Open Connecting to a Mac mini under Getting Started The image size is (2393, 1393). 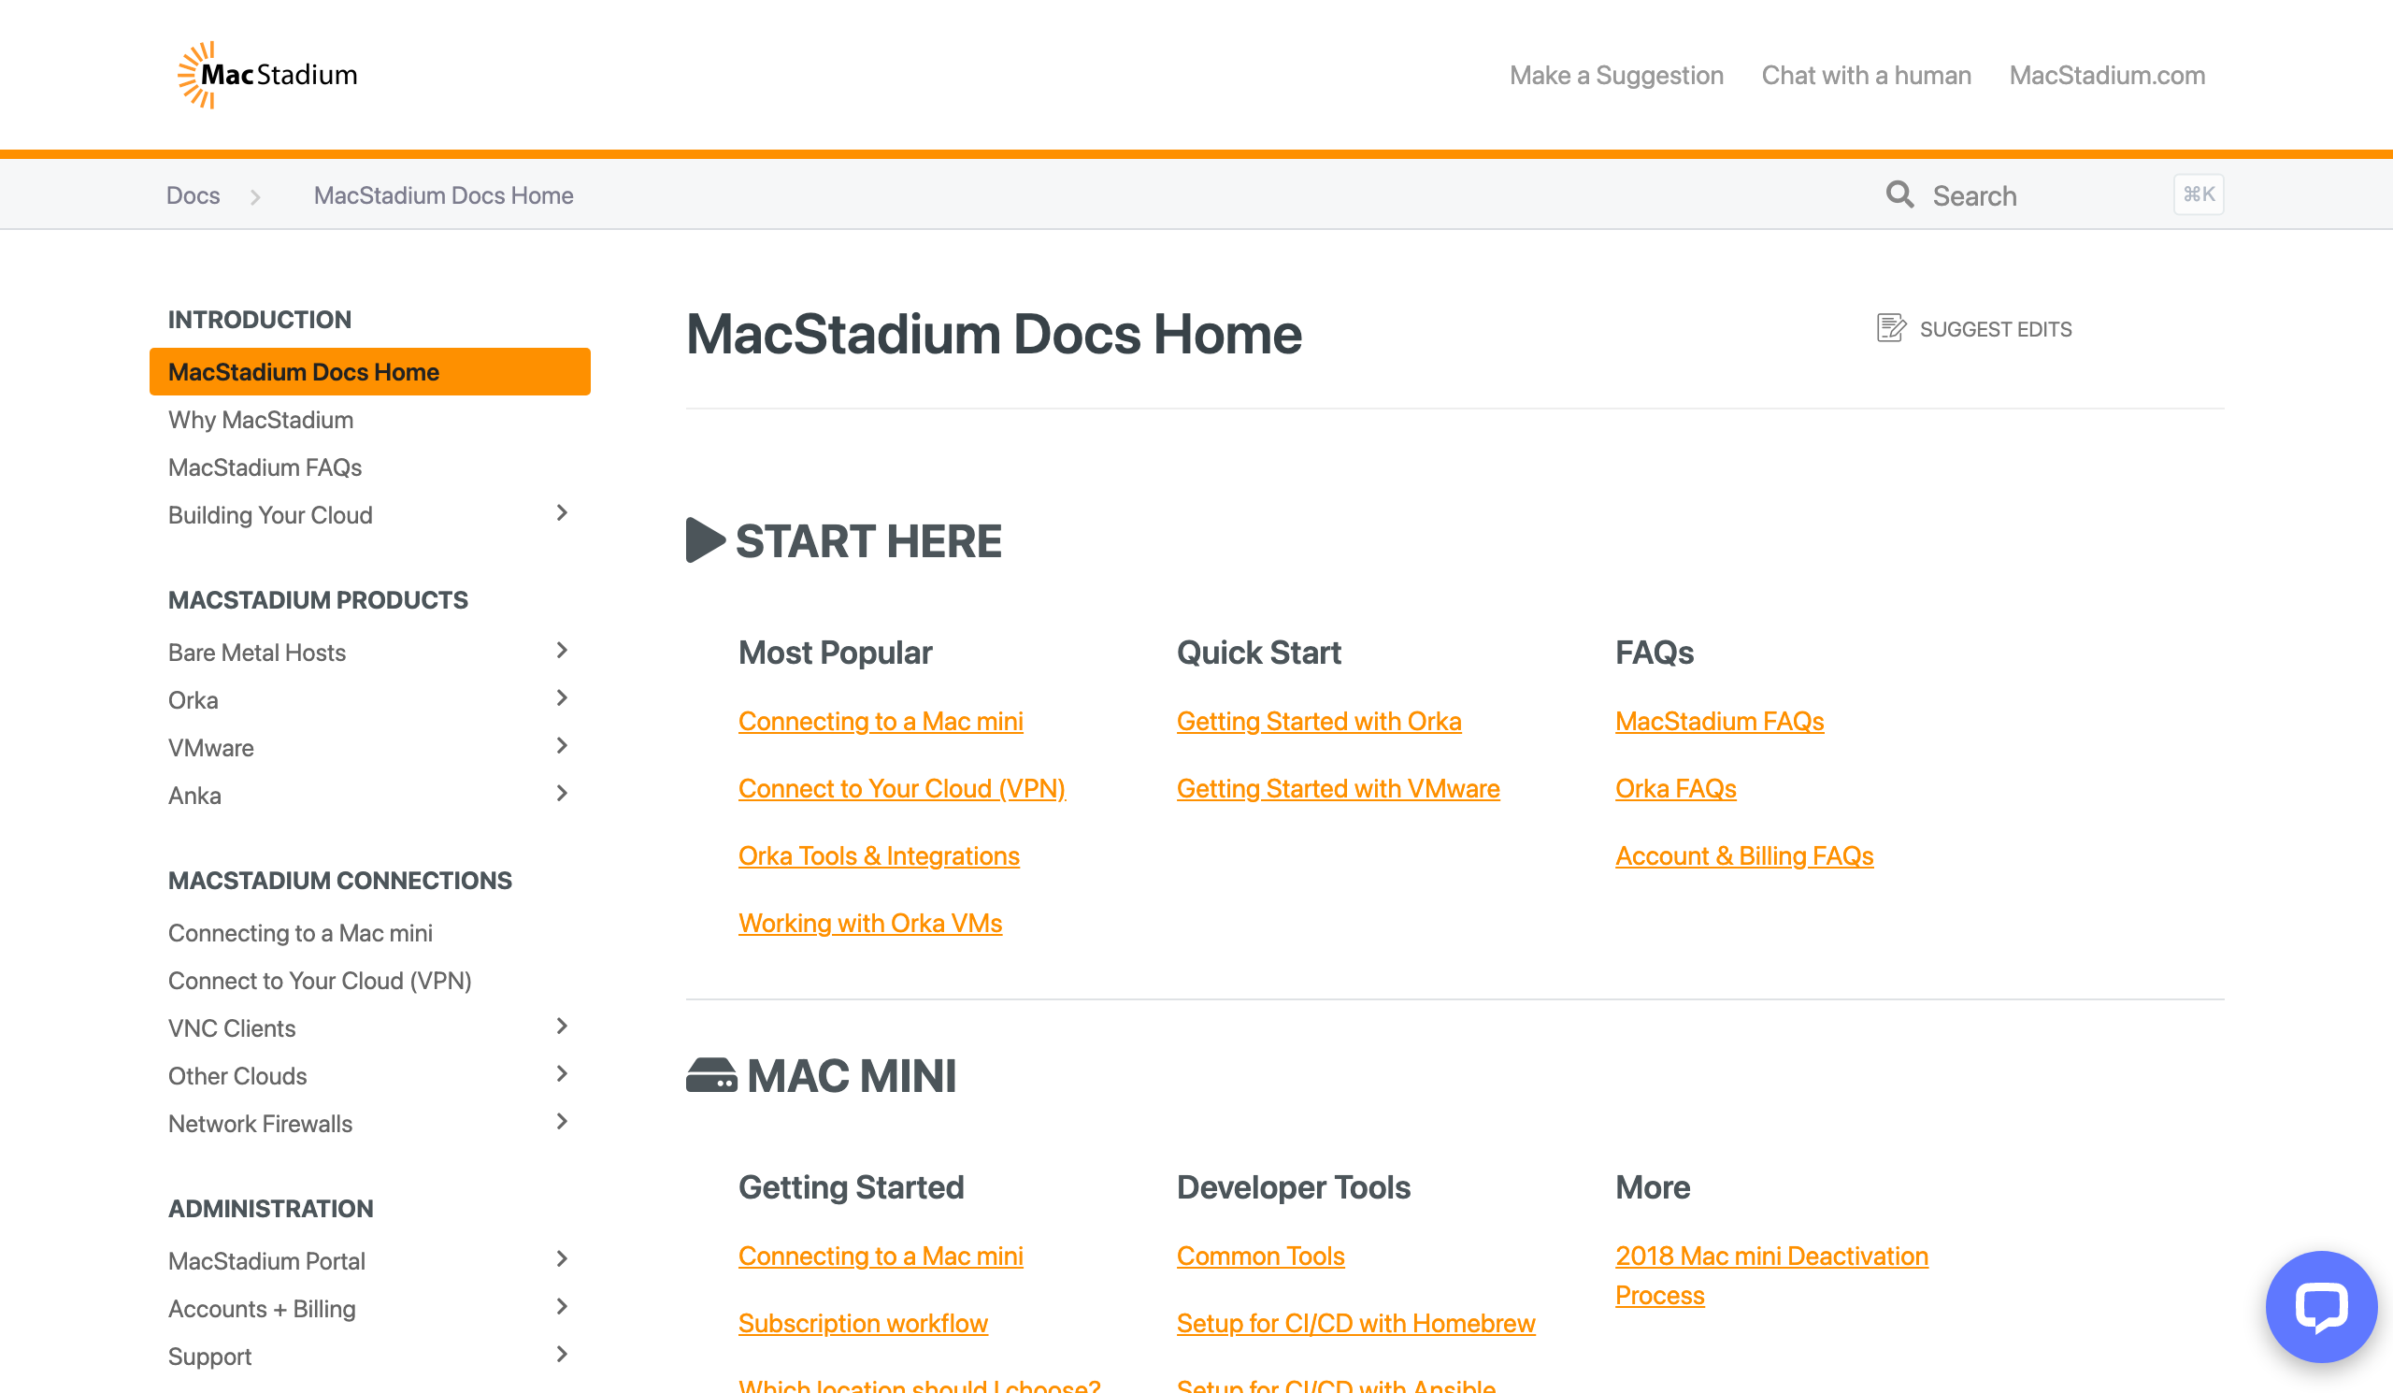click(881, 1257)
